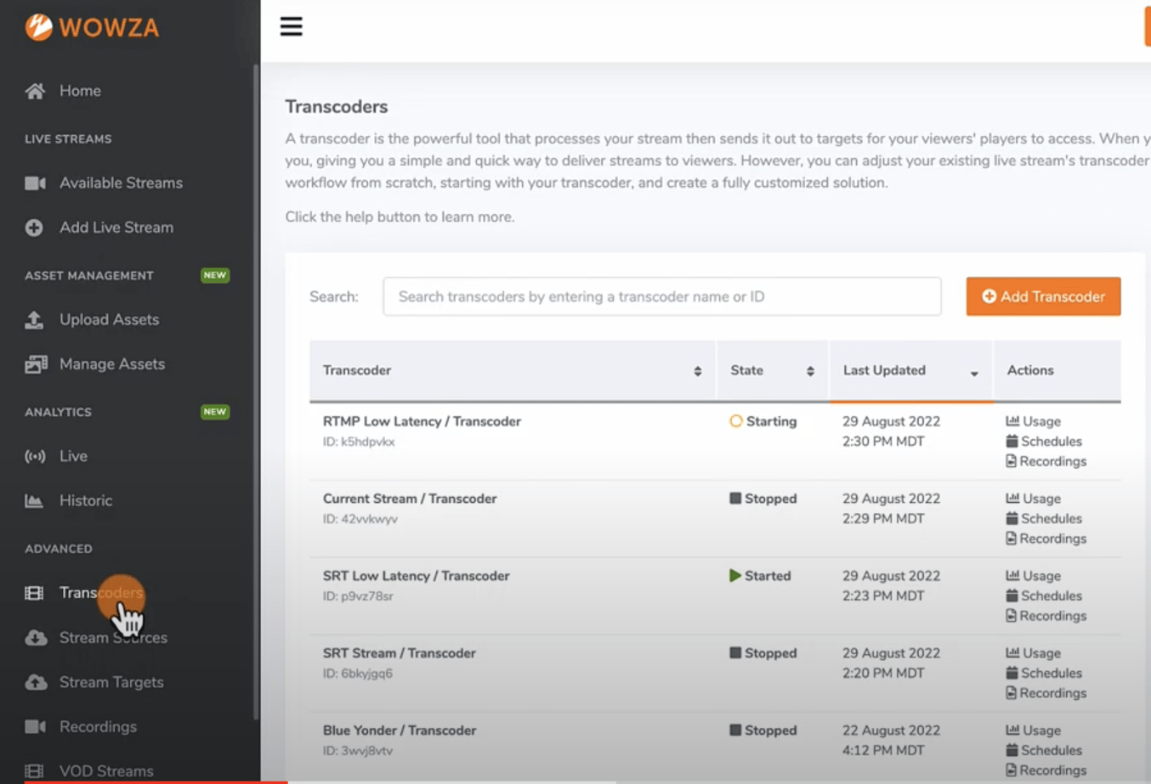Click the Manage Assets icon
Screen dimensions: 1151x784
34,364
